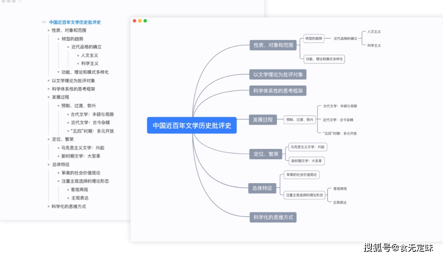
Task: Click outline item 近代文学：古今杂糅
Action: [90, 123]
